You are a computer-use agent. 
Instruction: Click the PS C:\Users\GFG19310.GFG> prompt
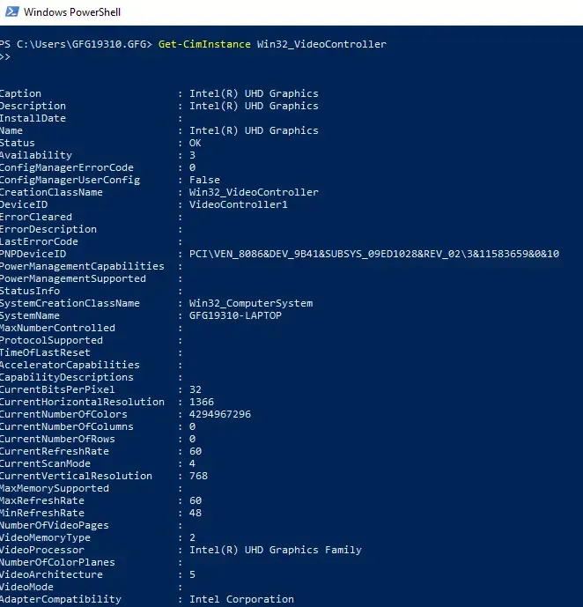coord(76,44)
